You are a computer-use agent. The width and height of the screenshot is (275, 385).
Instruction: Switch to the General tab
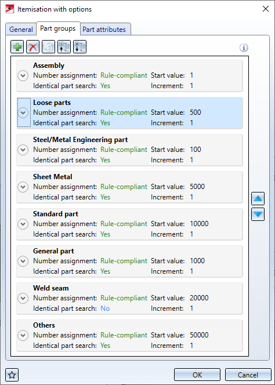[x=21, y=30]
